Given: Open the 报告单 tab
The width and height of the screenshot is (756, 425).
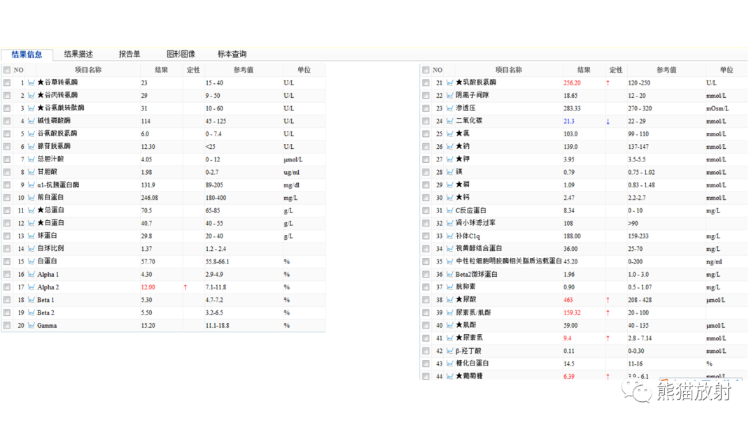Looking at the screenshot, I should click(129, 54).
